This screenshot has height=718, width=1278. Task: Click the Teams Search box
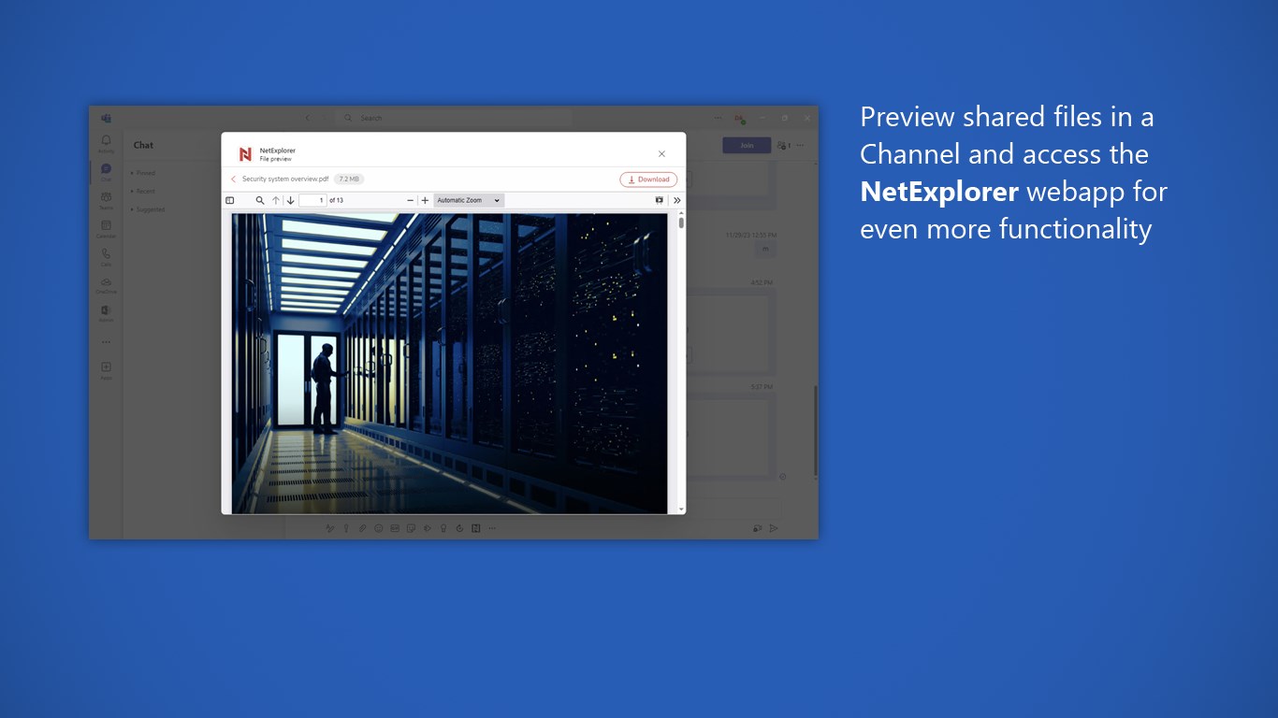point(454,118)
